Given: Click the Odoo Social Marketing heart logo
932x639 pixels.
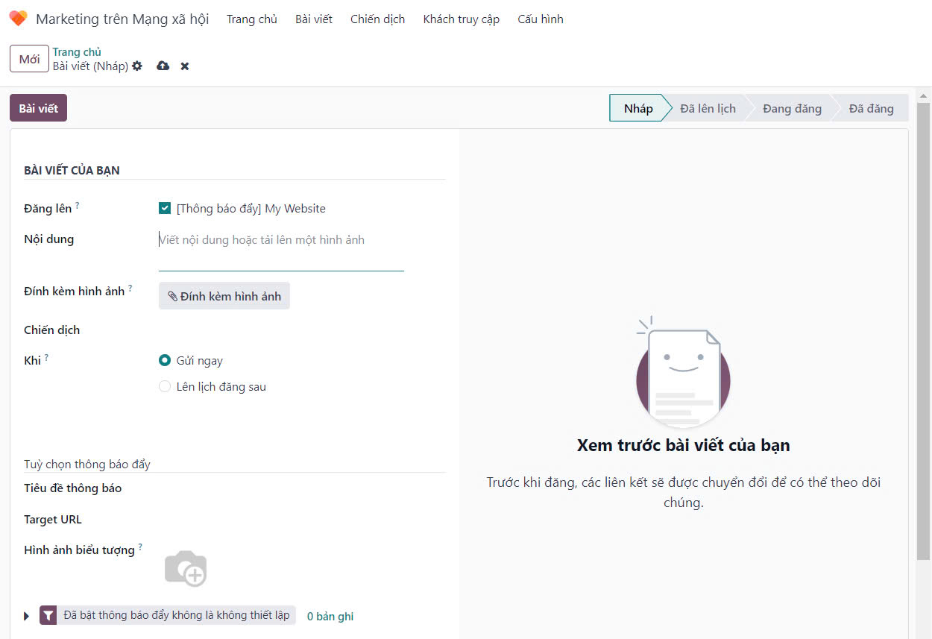Looking at the screenshot, I should tap(18, 19).
